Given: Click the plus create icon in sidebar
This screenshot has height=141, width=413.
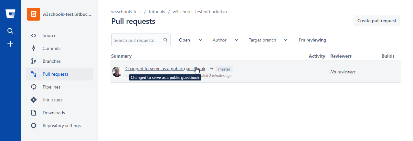Looking at the screenshot, I should pyautogui.click(x=10, y=44).
